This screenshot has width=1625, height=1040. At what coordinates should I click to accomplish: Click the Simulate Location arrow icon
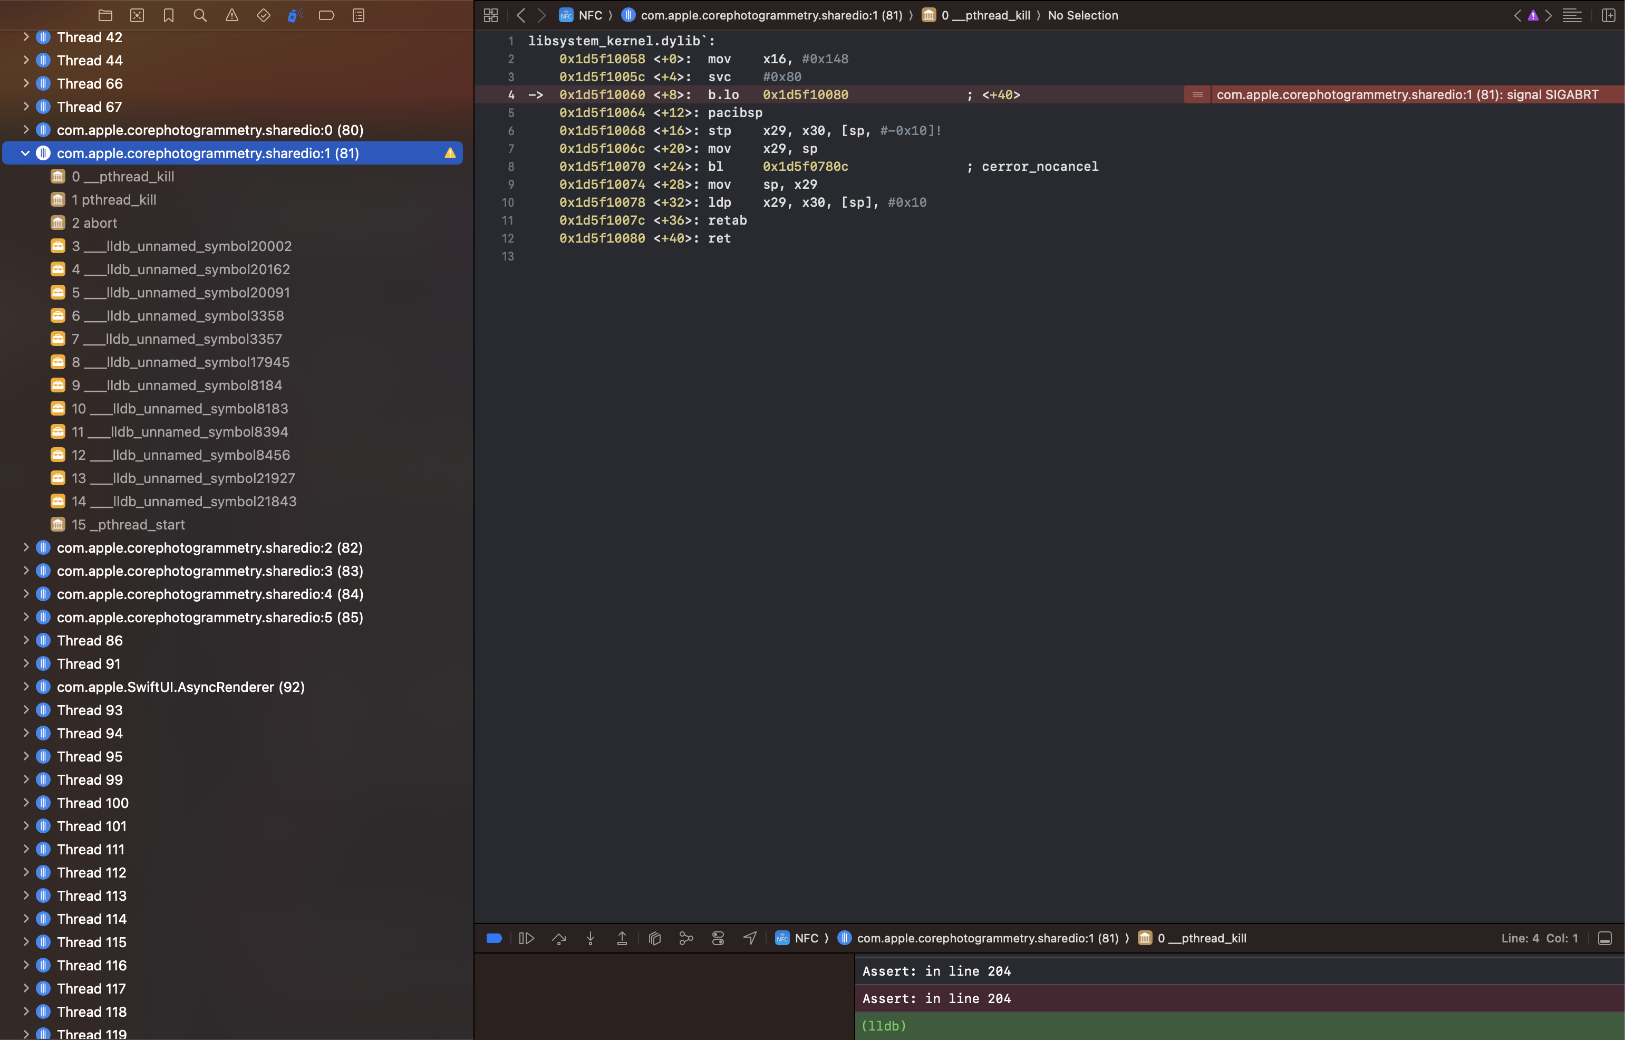(750, 938)
